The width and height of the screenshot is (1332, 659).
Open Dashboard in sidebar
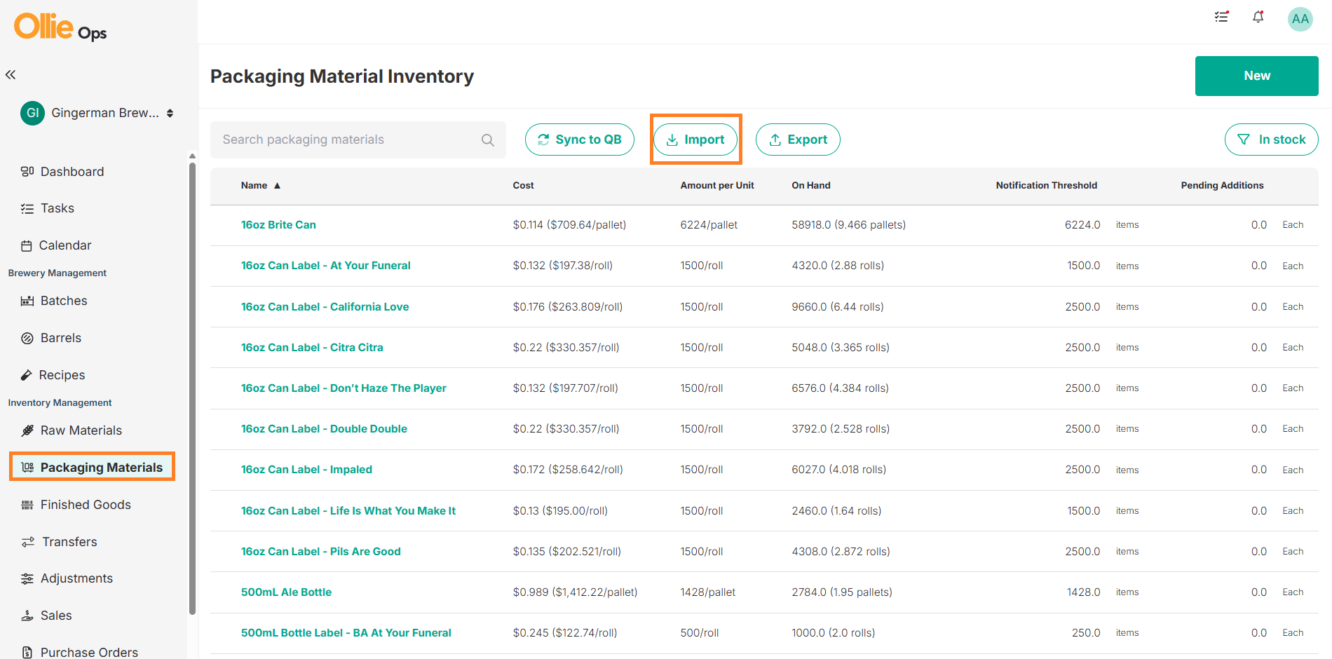pos(62,172)
